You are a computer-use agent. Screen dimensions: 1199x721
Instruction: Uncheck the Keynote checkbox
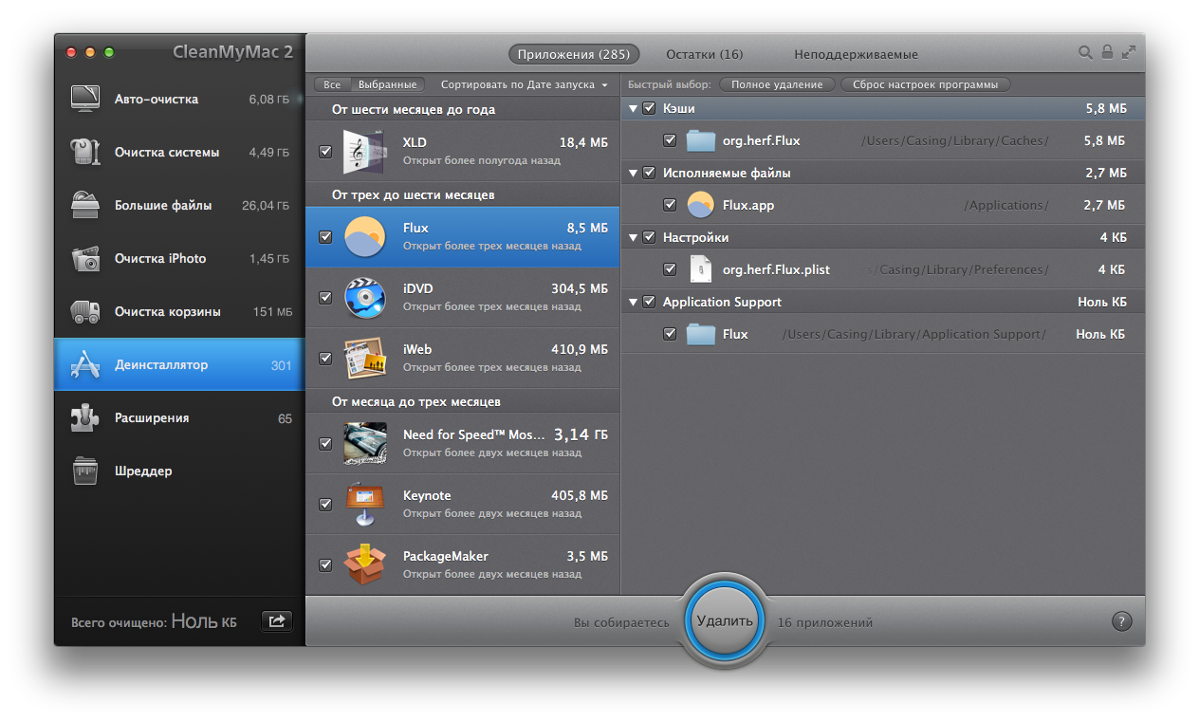pos(325,505)
